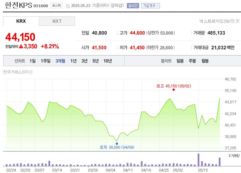241x173 pixels.
Task: Click the 전일 value 40,800
Action: (99, 33)
